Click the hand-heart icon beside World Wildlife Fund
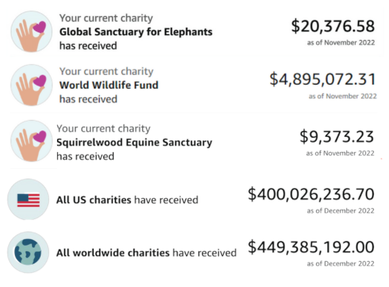Image resolution: width=389 pixels, height=287 pixels. tap(31, 85)
